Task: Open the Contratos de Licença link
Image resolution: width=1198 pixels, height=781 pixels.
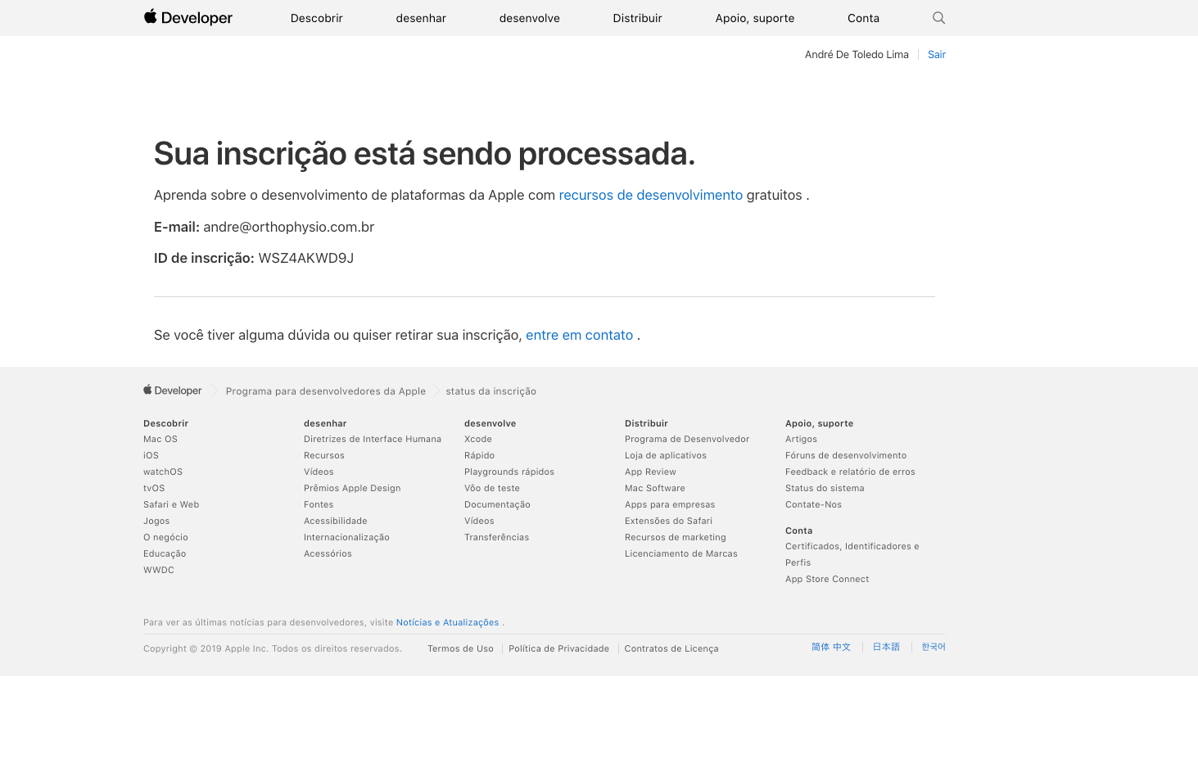Action: coord(671,648)
